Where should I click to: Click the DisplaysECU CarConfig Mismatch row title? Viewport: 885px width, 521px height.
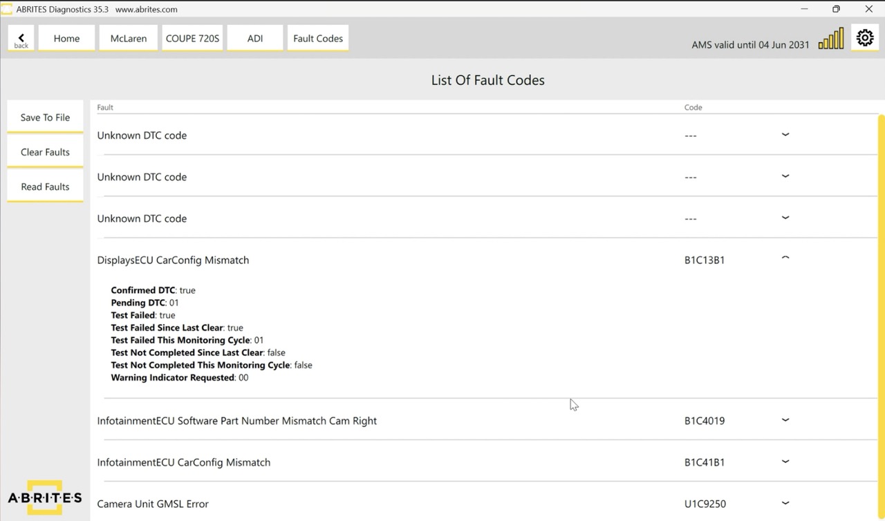tap(173, 260)
